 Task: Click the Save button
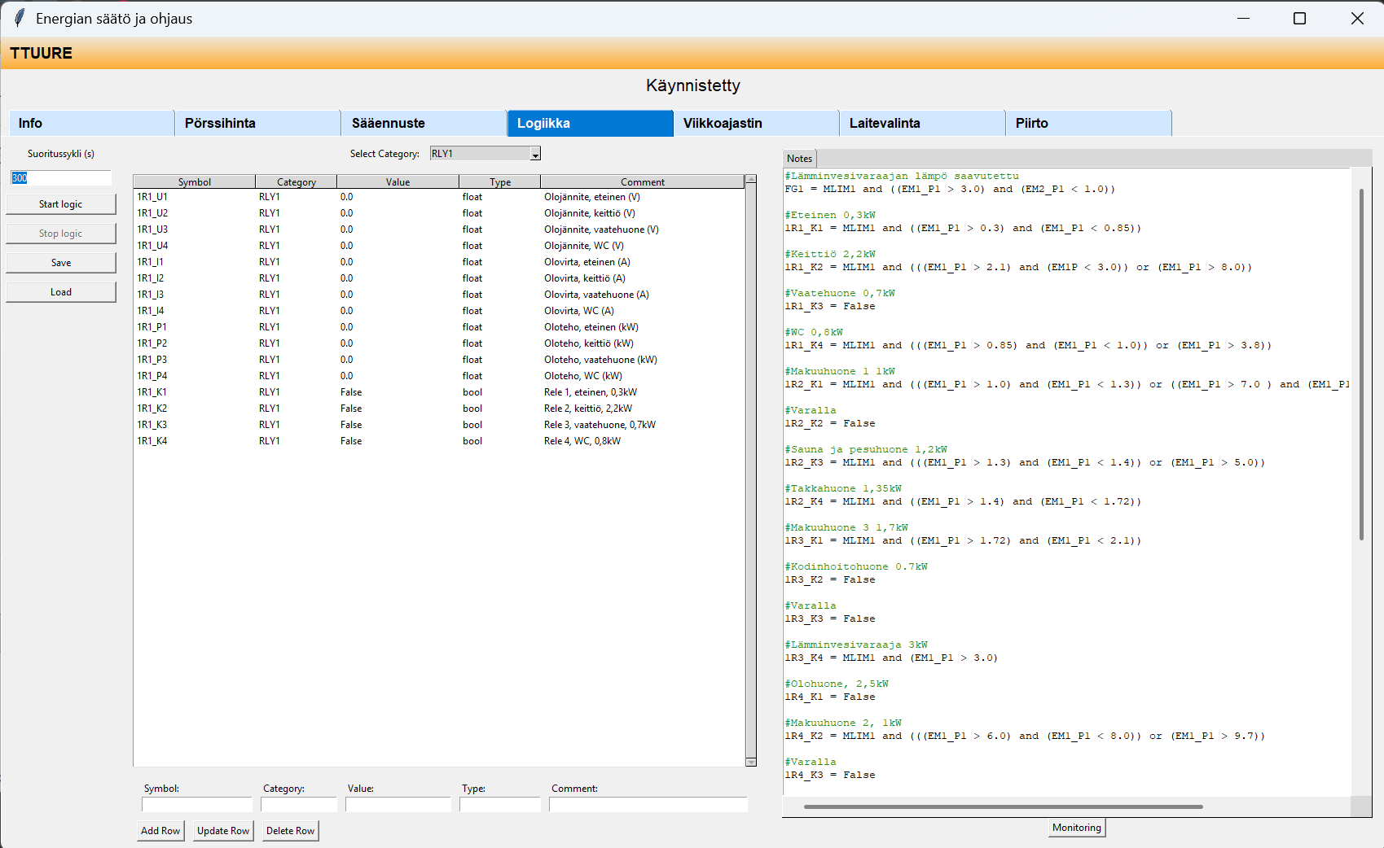point(61,263)
